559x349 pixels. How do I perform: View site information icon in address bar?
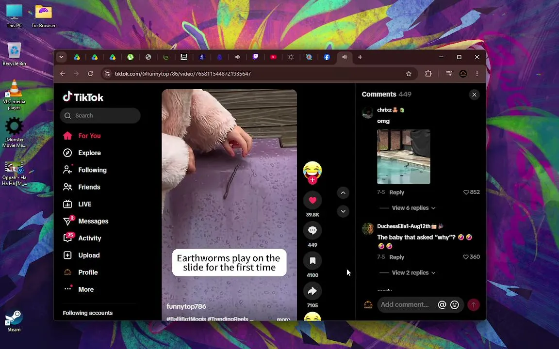point(107,74)
